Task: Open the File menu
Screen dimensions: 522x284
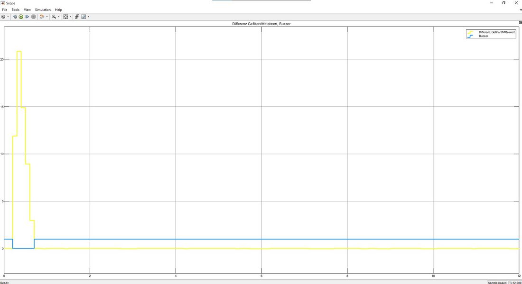Action: pos(5,9)
